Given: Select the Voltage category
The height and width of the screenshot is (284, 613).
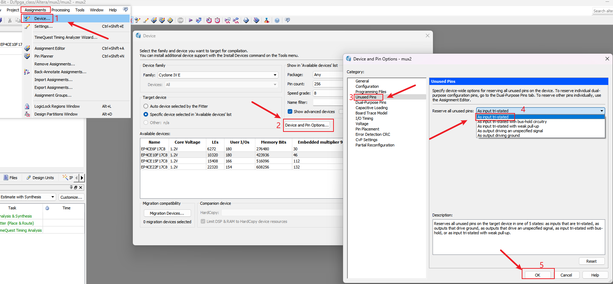Looking at the screenshot, I should 362,124.
